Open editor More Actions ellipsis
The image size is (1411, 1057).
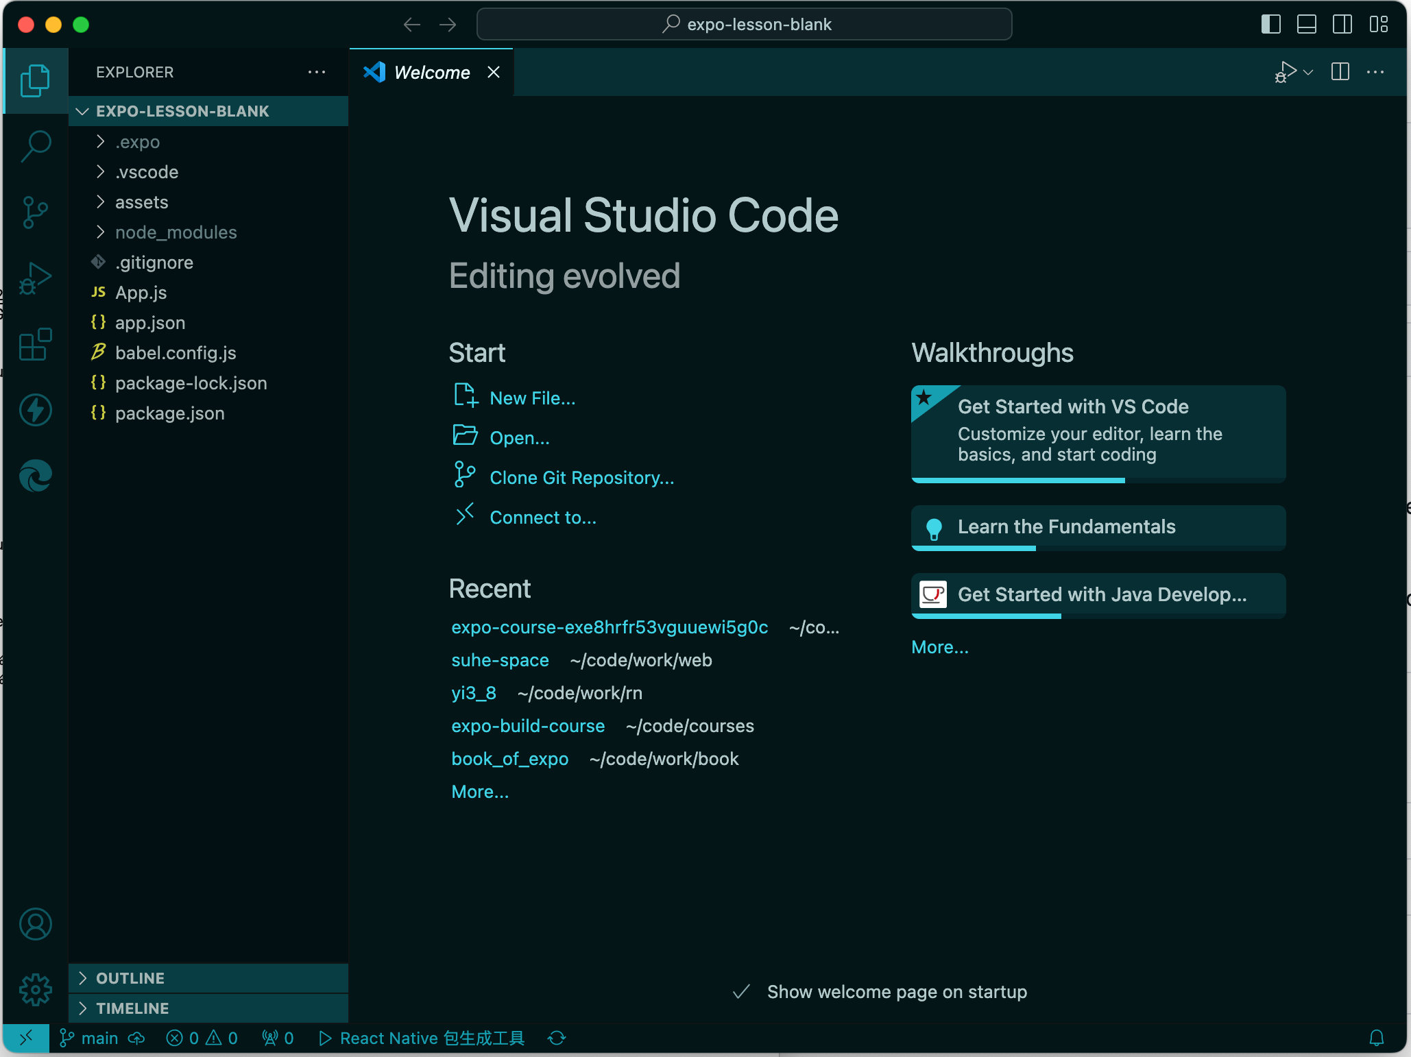point(1375,72)
